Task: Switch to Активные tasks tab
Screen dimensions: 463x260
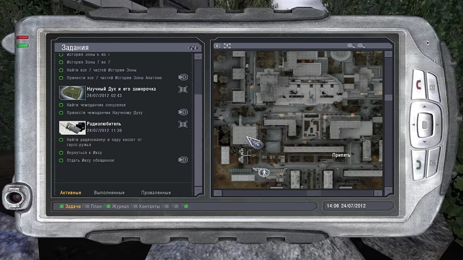Action: (71, 193)
